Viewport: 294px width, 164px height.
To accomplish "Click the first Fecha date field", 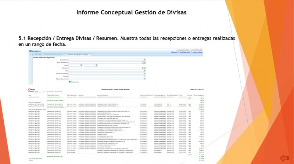I will click(x=74, y=65).
